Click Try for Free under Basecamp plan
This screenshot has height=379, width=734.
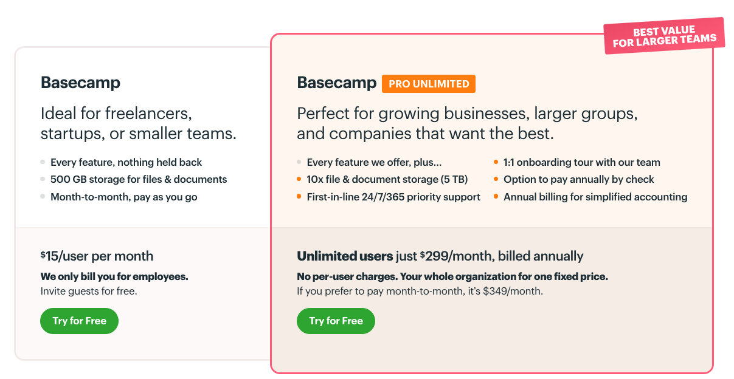(79, 321)
